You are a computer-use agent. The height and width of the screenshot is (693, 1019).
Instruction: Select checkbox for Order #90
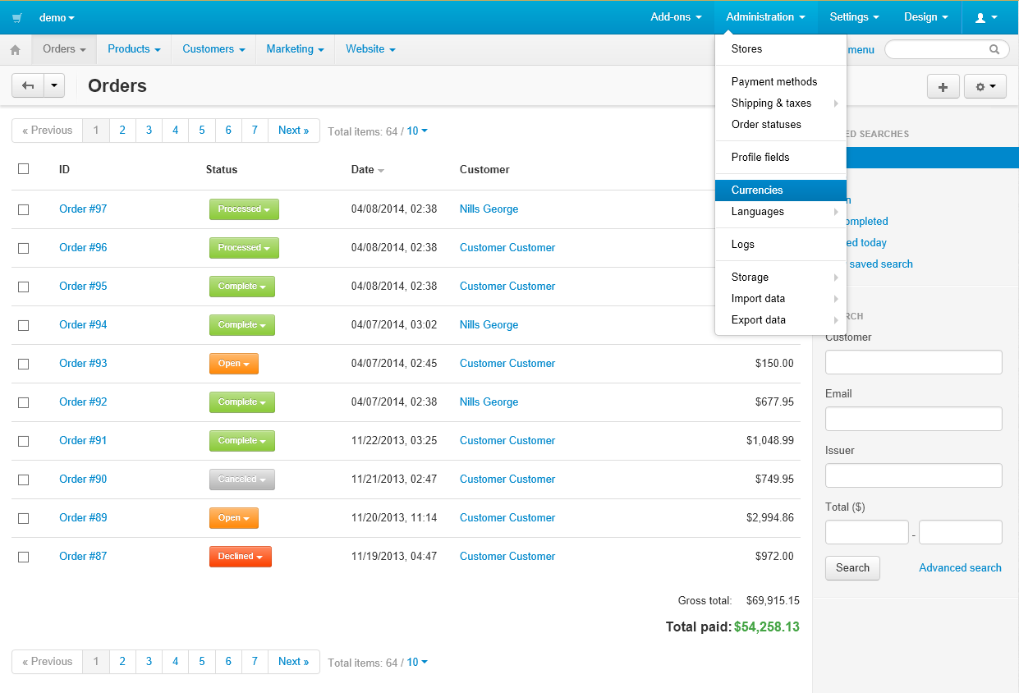click(23, 480)
